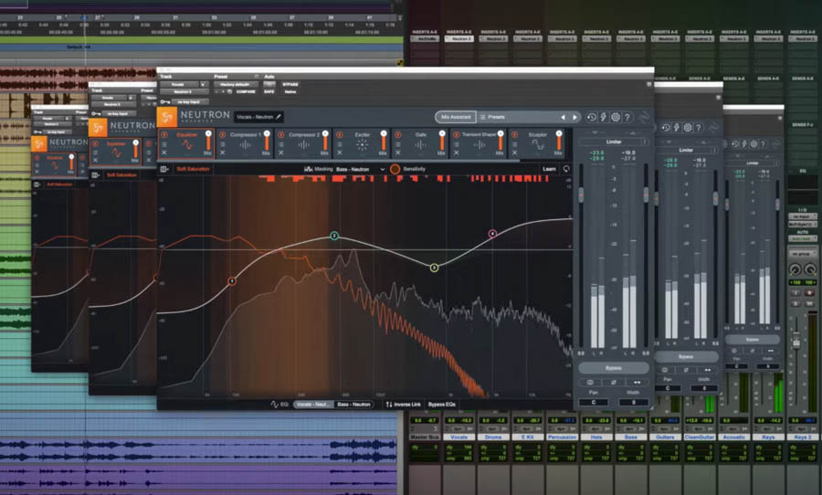Open help icon in third Neutron window
The image size is (822, 495).
(764, 143)
